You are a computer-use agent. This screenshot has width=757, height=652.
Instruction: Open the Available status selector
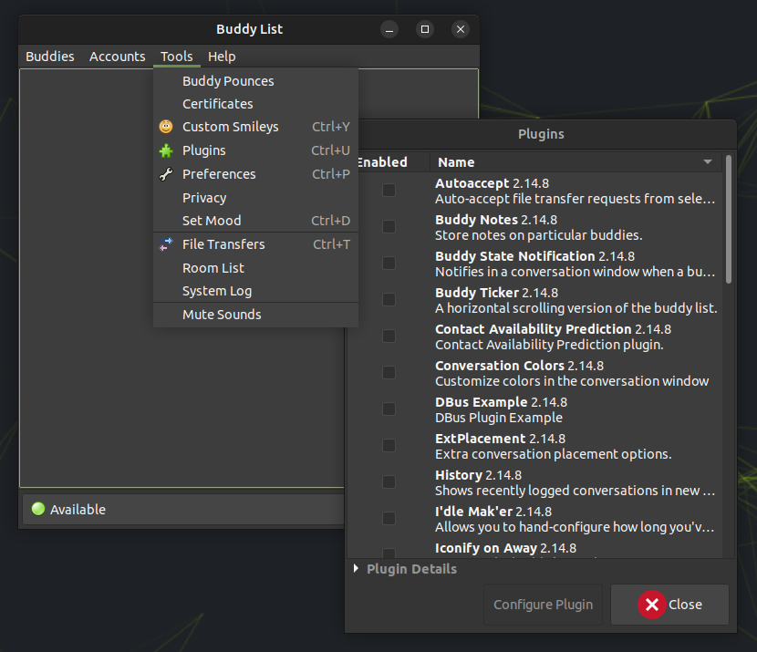click(x=182, y=510)
